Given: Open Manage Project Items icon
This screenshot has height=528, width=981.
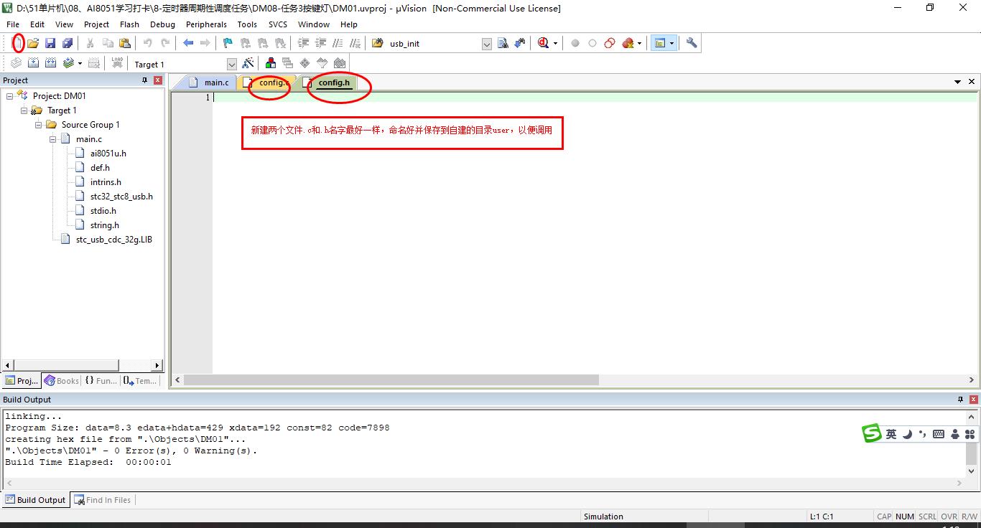Looking at the screenshot, I should [x=271, y=64].
